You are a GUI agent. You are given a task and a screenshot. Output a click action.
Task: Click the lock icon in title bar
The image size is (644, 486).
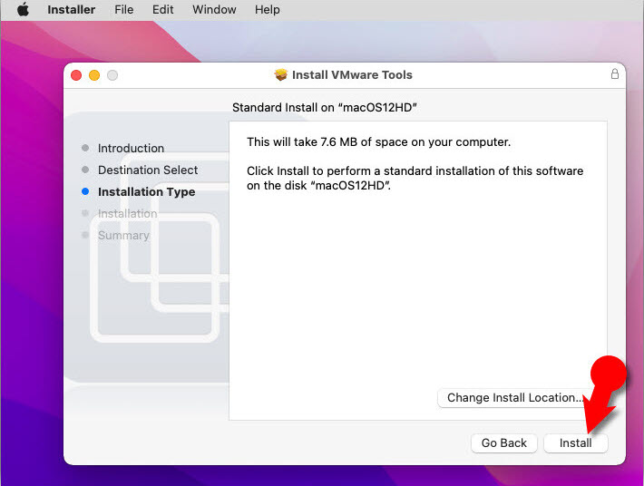(x=615, y=74)
